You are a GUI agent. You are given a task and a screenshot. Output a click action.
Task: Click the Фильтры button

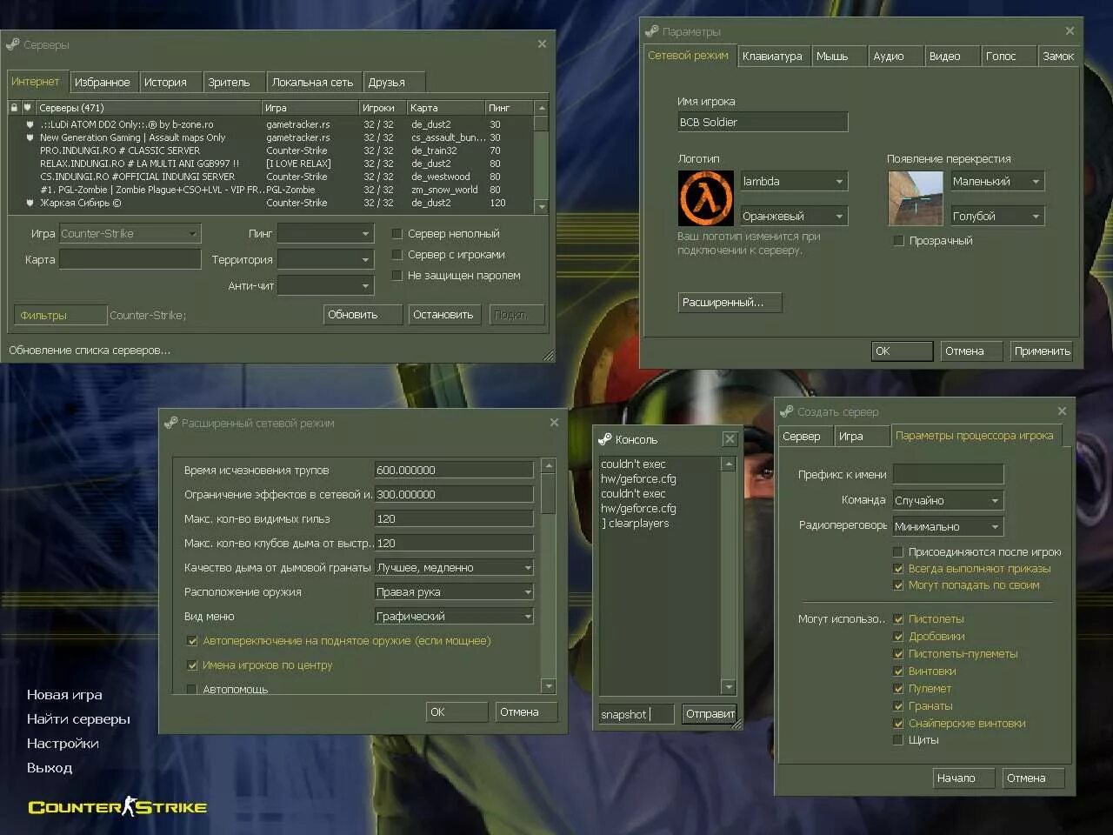(x=60, y=316)
